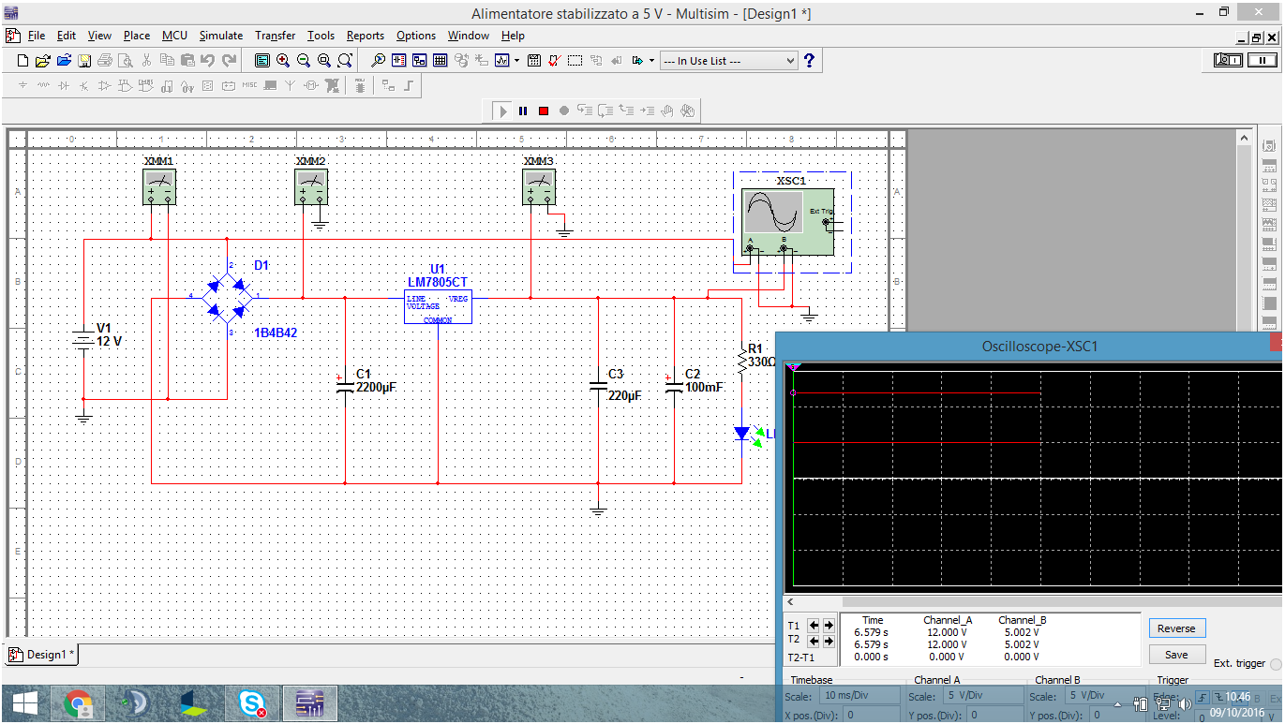Open the Help question mark icon
This screenshot has height=724, width=1285.
[810, 61]
